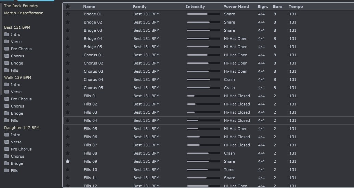Favorite the Bridge 02 groove star
This screenshot has height=188, width=354.
68,22
